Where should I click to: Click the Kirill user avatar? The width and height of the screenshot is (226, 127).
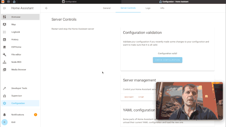4,122
